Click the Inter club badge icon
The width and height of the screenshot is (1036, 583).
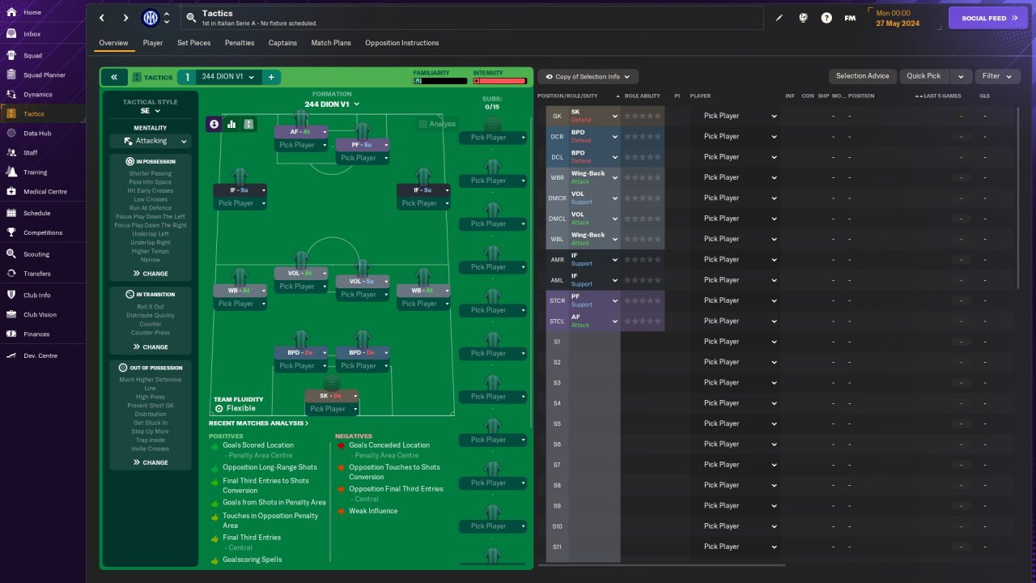(x=151, y=18)
